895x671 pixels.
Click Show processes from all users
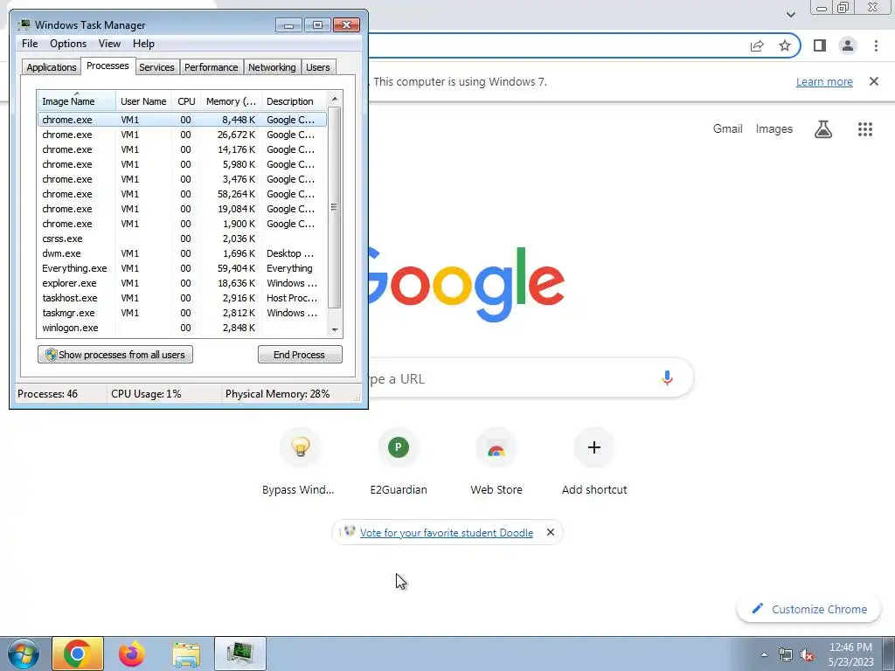pyautogui.click(x=115, y=355)
